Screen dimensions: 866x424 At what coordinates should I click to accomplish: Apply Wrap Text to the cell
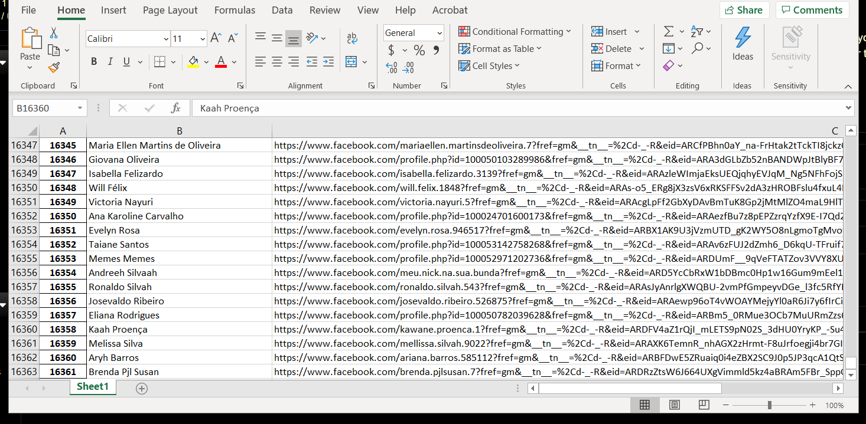(x=352, y=38)
